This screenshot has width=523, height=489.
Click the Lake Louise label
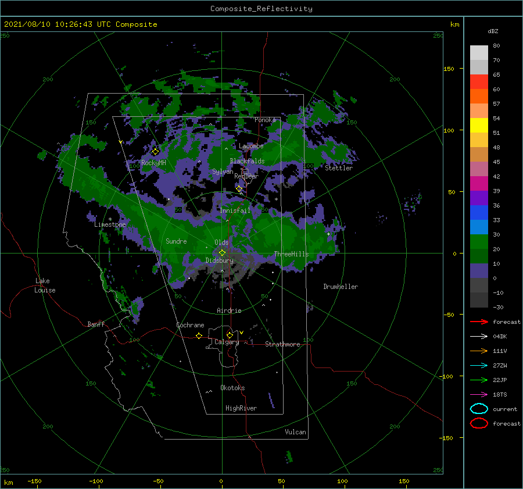point(45,285)
